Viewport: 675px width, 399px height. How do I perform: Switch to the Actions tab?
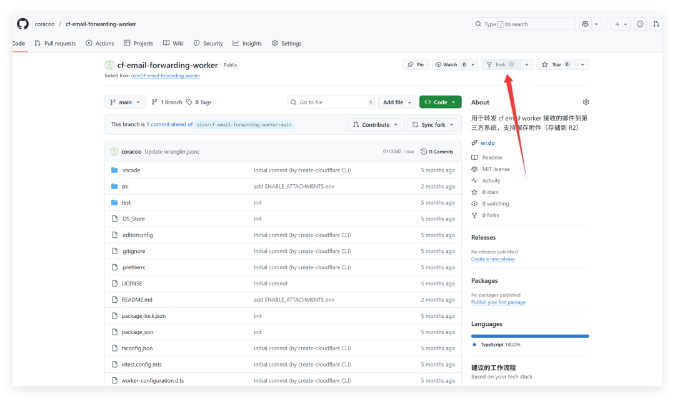coord(100,44)
